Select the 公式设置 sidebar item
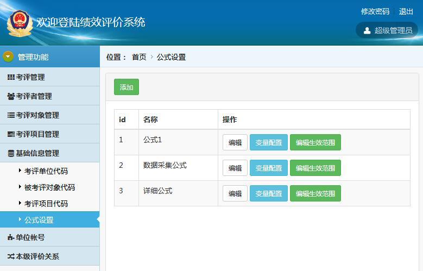This screenshot has width=423, height=271. tap(39, 220)
